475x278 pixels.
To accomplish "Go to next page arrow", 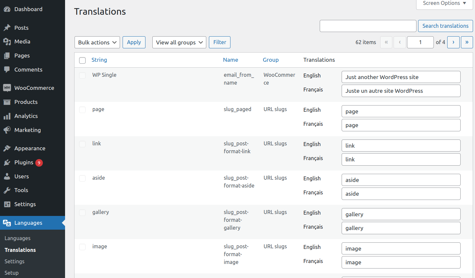I will point(453,42).
